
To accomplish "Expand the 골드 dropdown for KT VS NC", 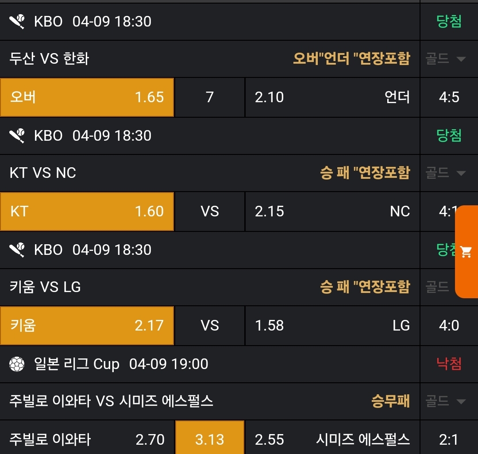I will tap(446, 173).
